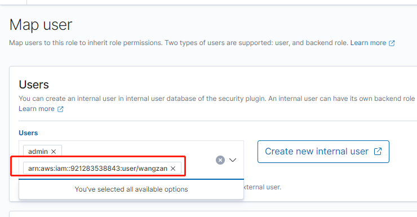Click the Map users role description text
The width and height of the screenshot is (417, 217).
179,43
